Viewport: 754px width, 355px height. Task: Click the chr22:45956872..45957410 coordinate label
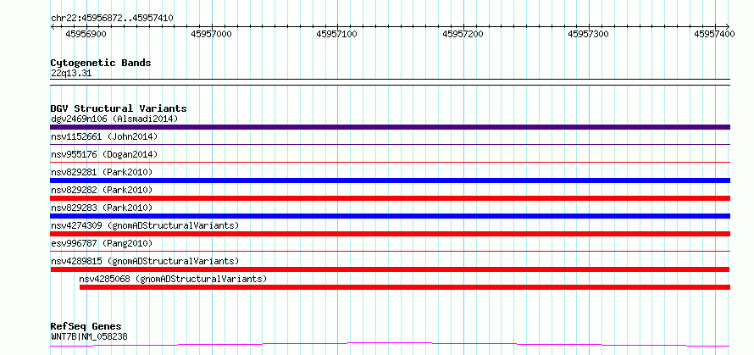pyautogui.click(x=112, y=19)
